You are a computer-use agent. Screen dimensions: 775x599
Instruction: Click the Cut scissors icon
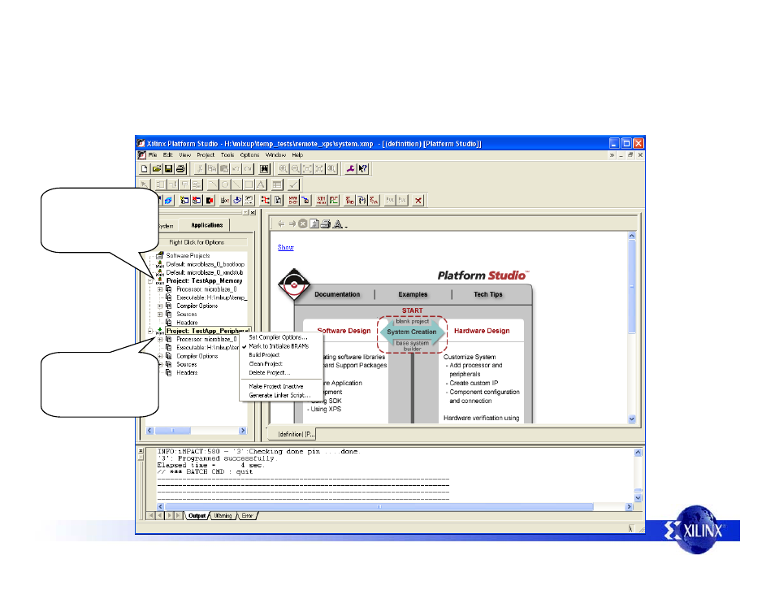click(x=200, y=169)
